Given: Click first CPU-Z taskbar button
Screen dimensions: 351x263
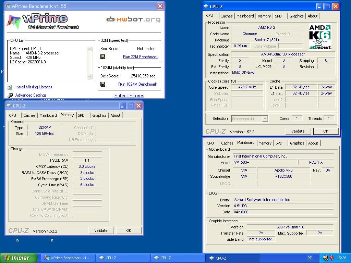Looking at the screenshot, I should pos(123,258).
